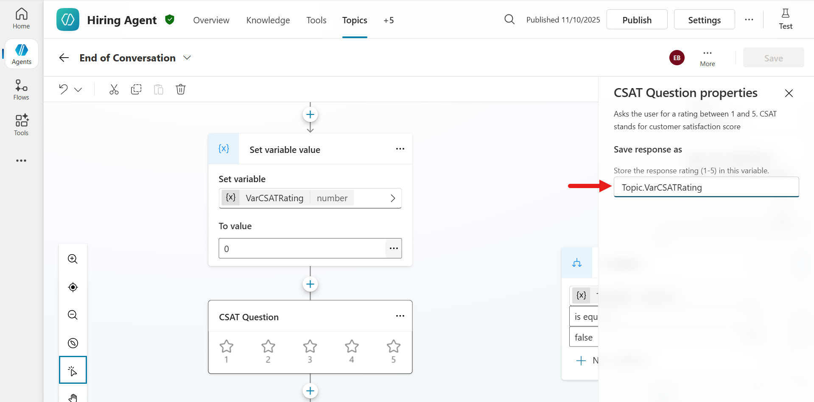This screenshot has width=814, height=402.
Task: Select the 1-star rating
Action: 227,352
